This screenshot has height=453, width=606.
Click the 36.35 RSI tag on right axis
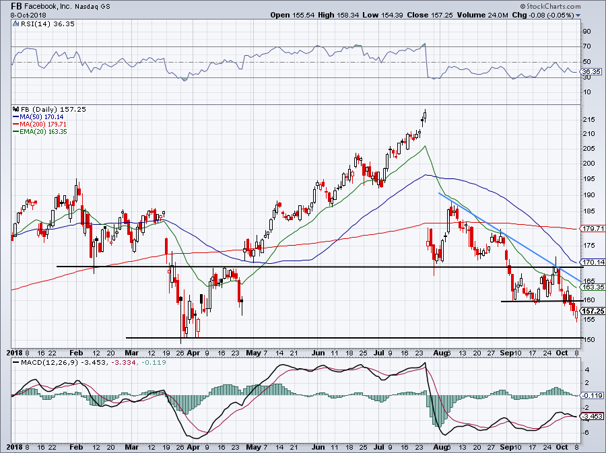click(591, 72)
